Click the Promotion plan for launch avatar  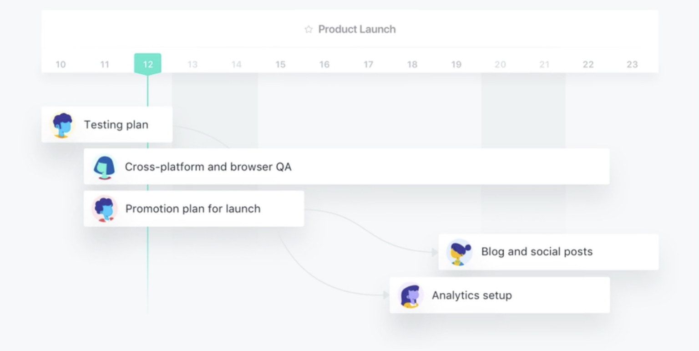(x=105, y=209)
